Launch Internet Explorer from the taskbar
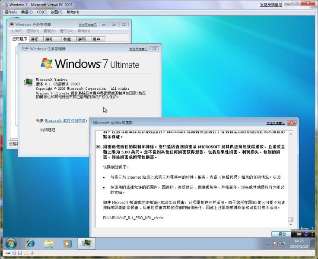 [x=30, y=243]
